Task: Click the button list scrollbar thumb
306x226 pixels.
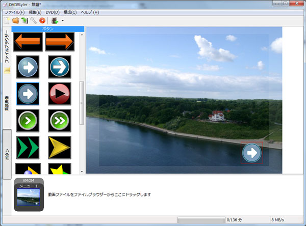Action: click(82, 103)
